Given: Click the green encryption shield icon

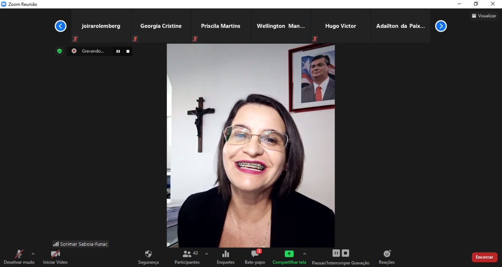Looking at the screenshot, I should pyautogui.click(x=60, y=51).
